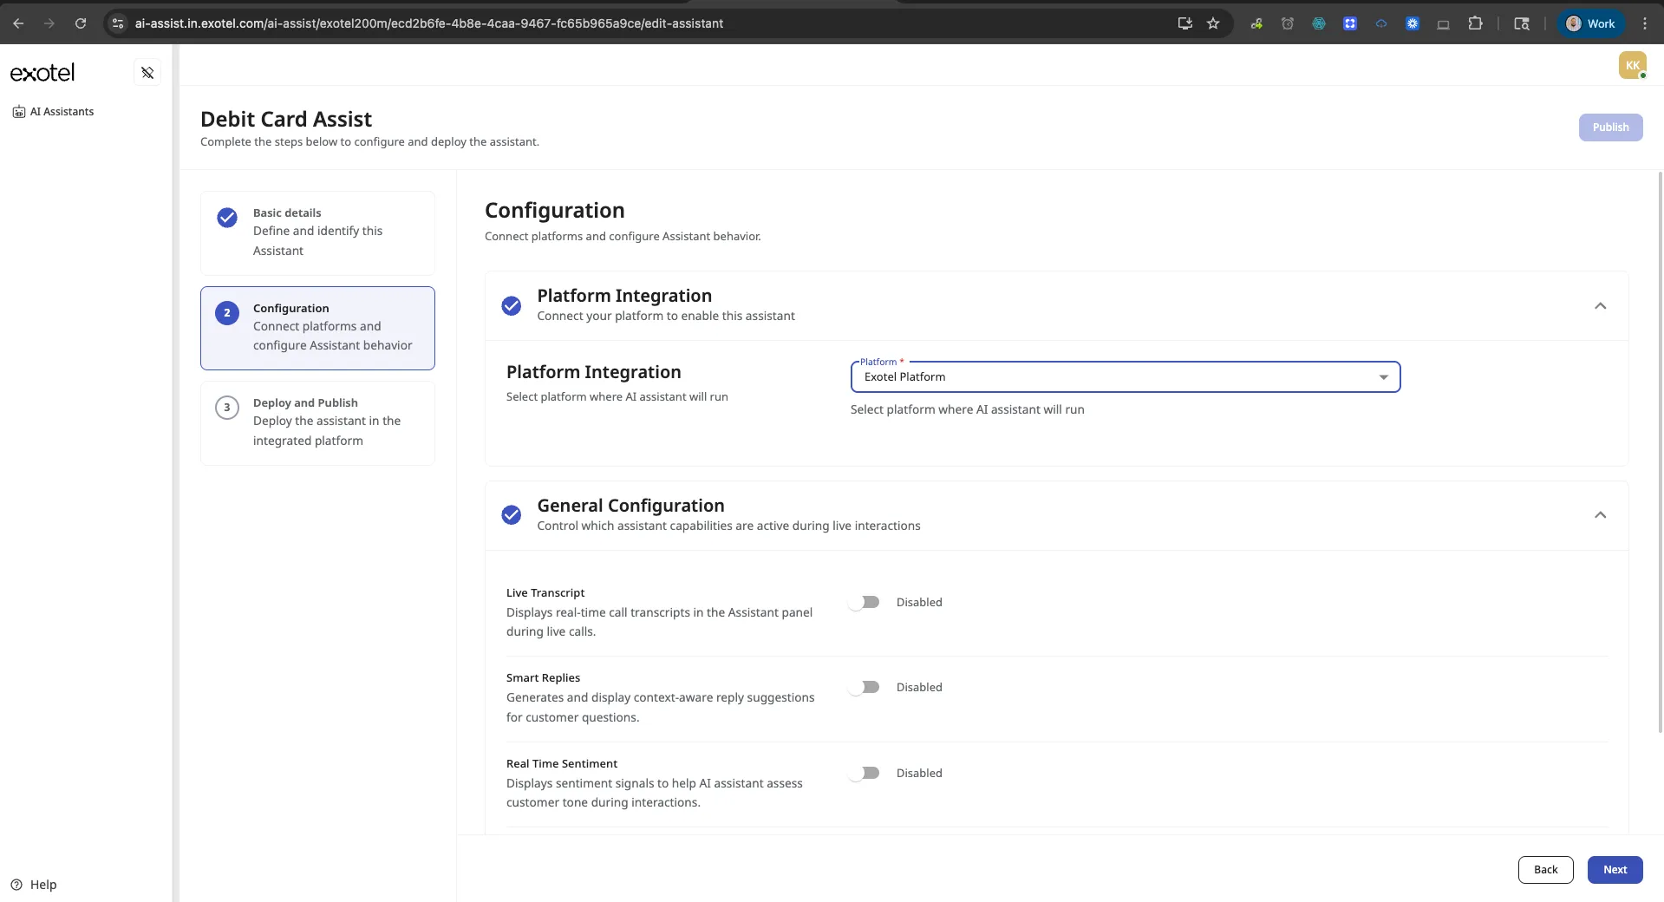Reload the page

[x=81, y=23]
